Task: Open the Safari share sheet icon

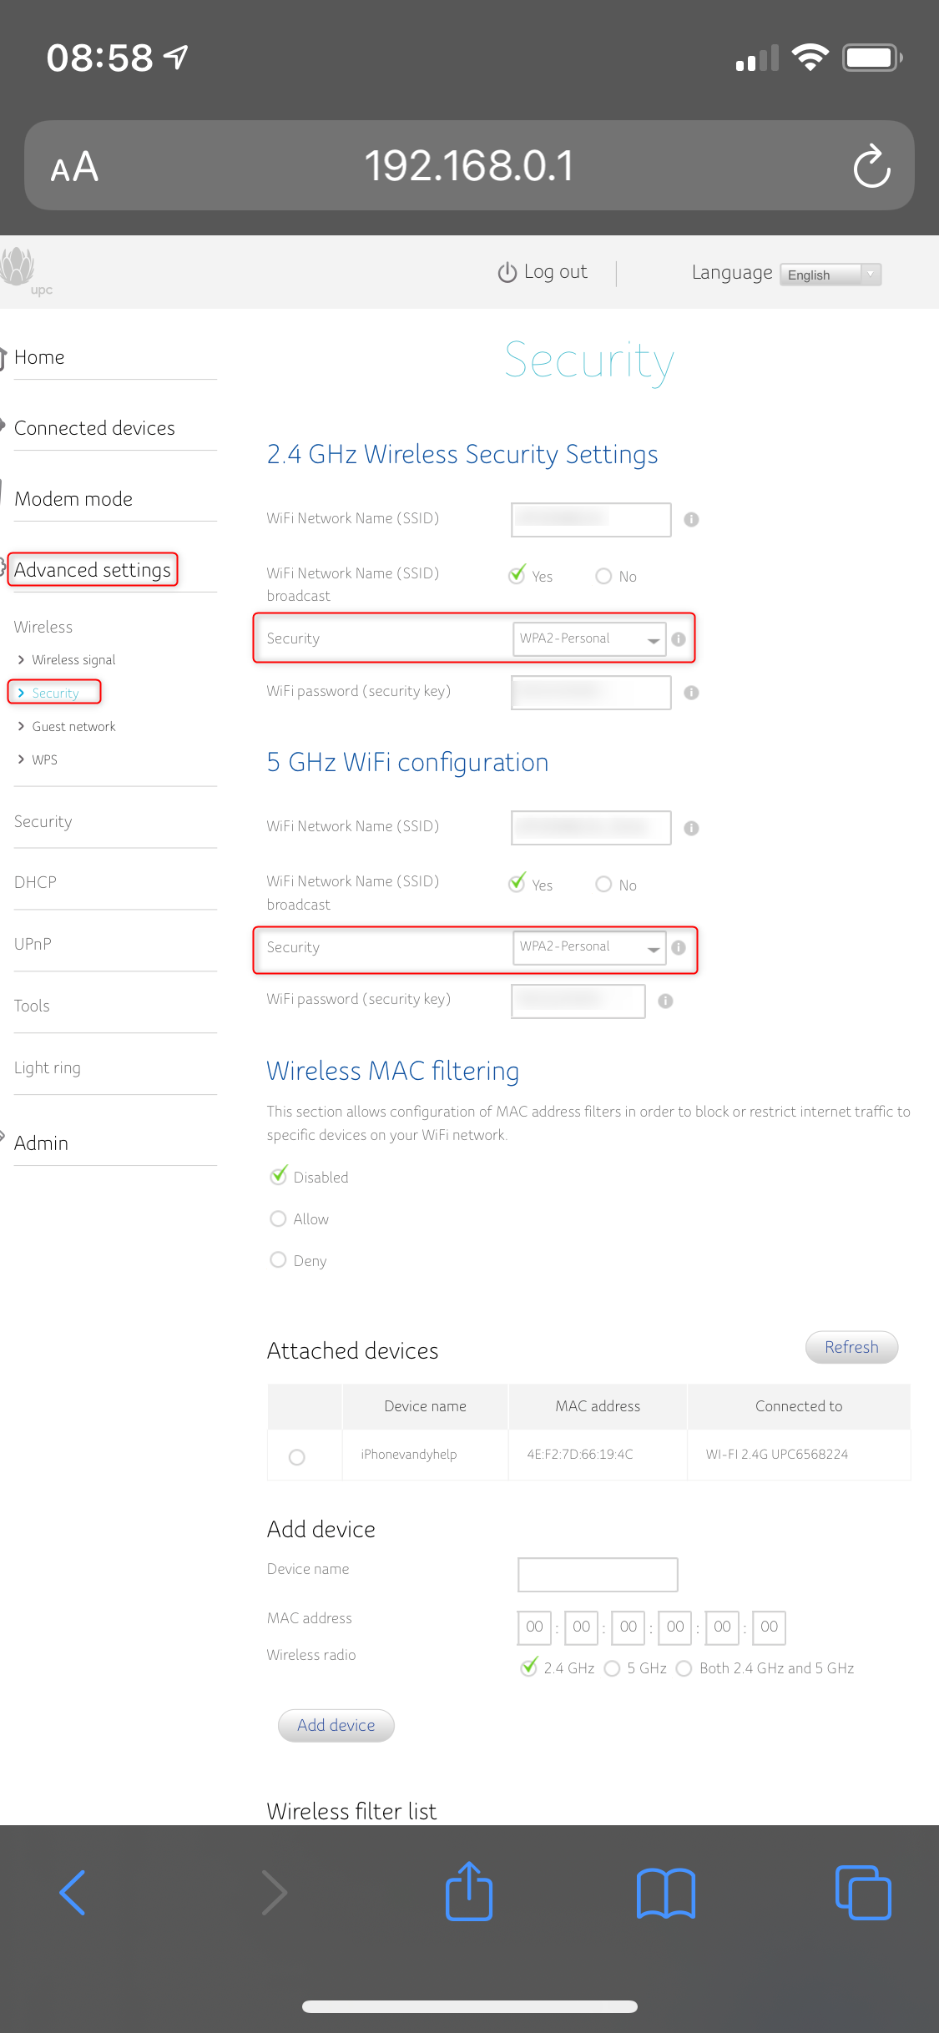Action: 469,1892
